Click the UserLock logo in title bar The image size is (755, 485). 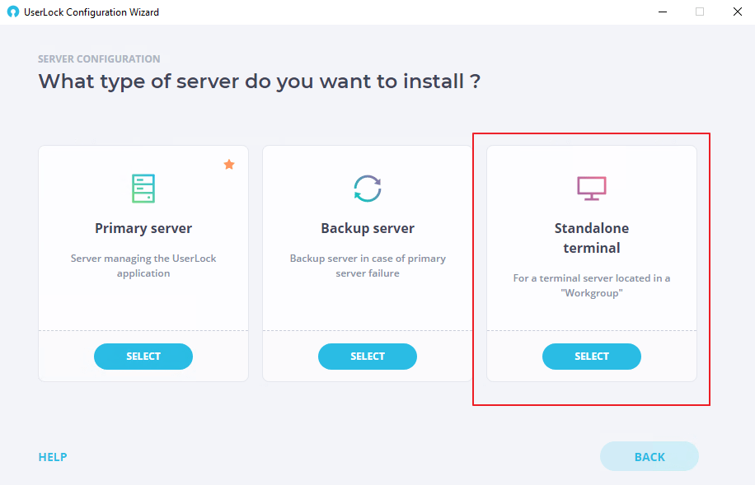click(x=13, y=12)
